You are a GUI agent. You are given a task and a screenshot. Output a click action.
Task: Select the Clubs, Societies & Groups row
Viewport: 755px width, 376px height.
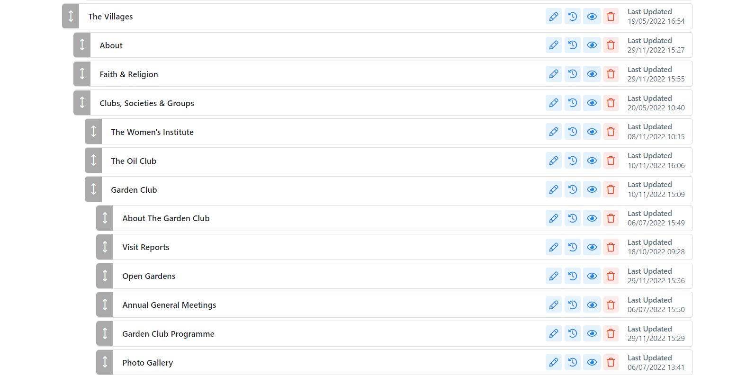(383, 103)
